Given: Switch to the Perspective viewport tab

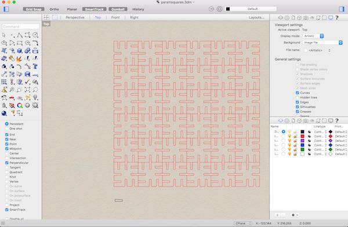Looking at the screenshot, I should pos(75,17).
